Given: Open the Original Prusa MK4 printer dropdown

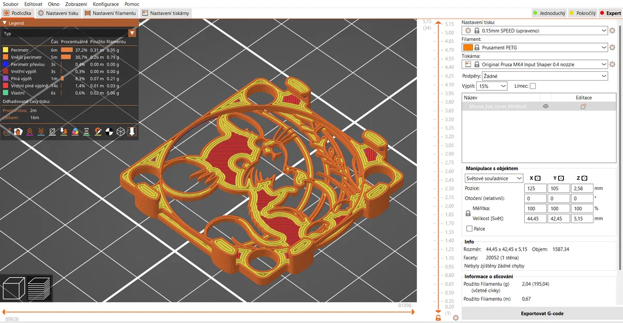Looking at the screenshot, I should pyautogui.click(x=535, y=65).
